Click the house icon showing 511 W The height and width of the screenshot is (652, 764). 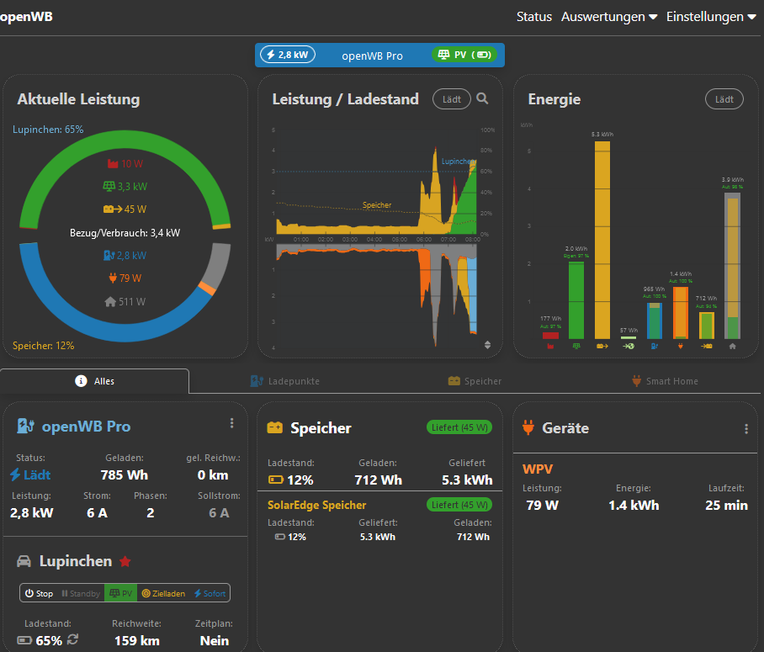(x=110, y=302)
